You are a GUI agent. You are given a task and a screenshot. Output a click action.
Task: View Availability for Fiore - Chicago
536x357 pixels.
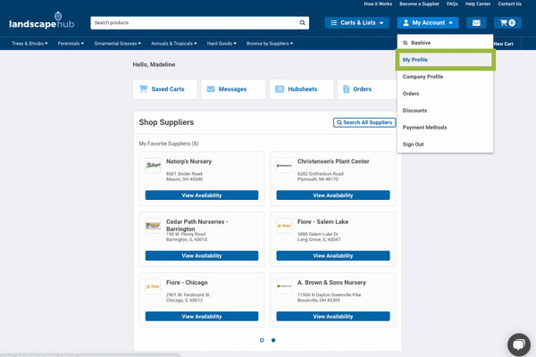click(202, 316)
